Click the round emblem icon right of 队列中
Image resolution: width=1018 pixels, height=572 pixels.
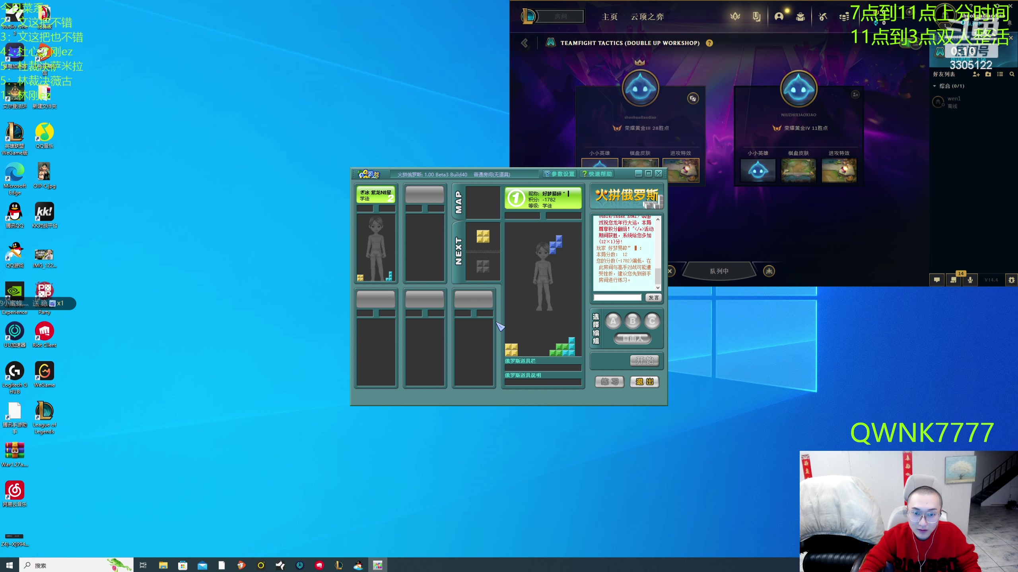click(x=769, y=271)
